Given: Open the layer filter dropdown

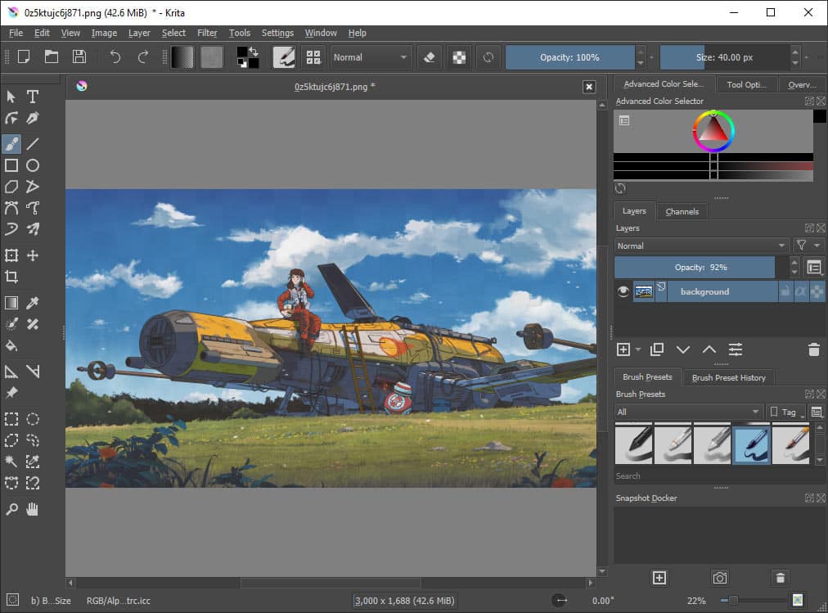Looking at the screenshot, I should point(808,245).
